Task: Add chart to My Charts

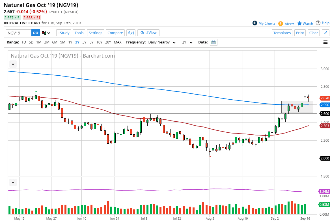Action: click(264, 23)
